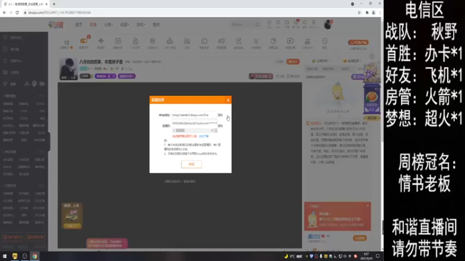Open the blue learn-more link in dialog
The image size is (465, 261).
pos(204,136)
